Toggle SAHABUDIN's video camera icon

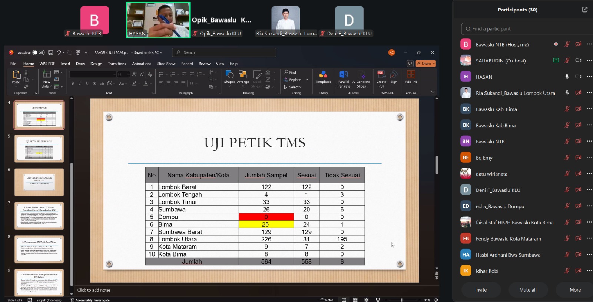click(x=578, y=60)
